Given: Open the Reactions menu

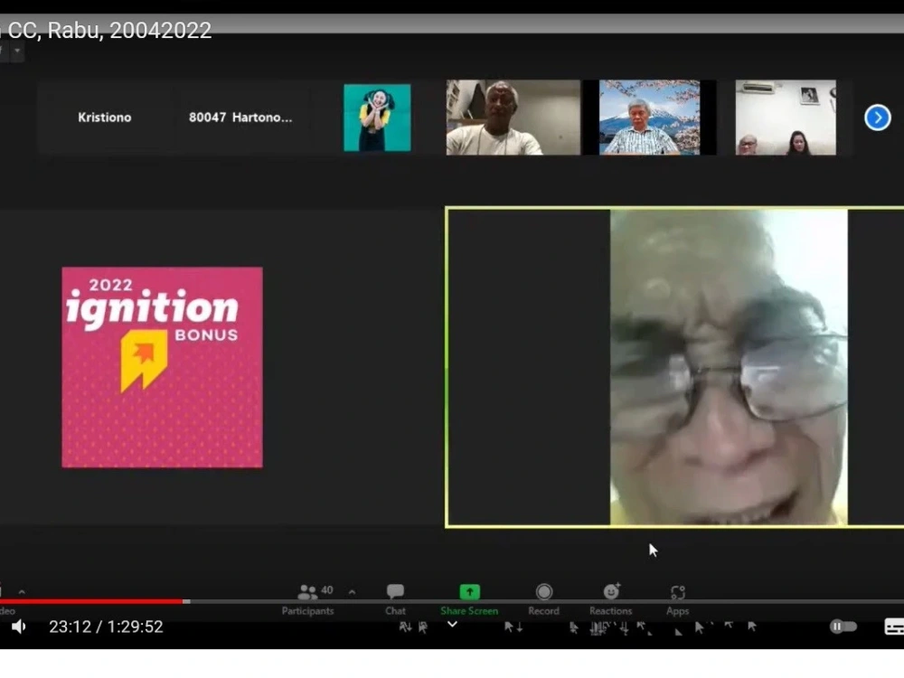Looking at the screenshot, I should pyautogui.click(x=611, y=599).
